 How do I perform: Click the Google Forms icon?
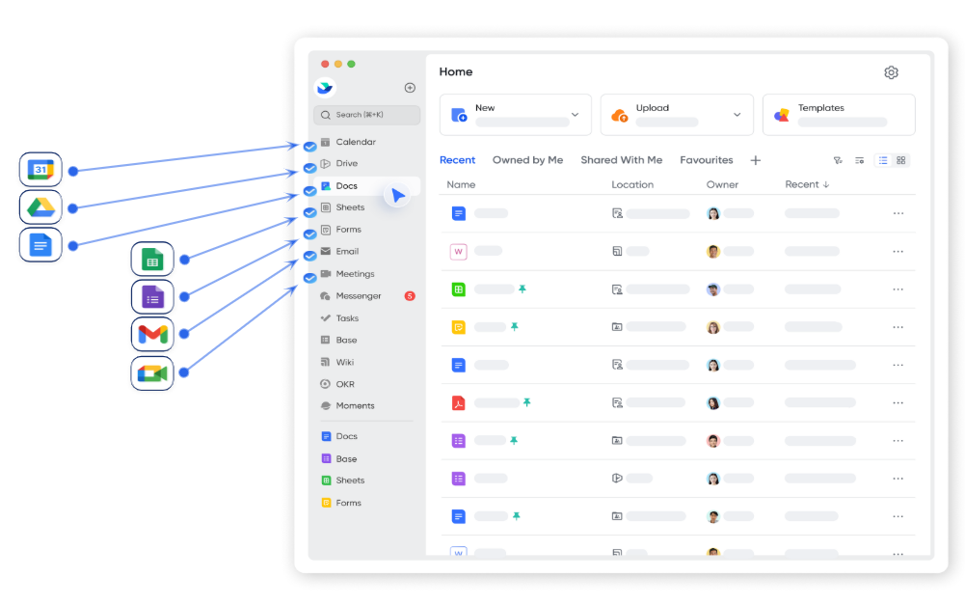click(x=152, y=297)
